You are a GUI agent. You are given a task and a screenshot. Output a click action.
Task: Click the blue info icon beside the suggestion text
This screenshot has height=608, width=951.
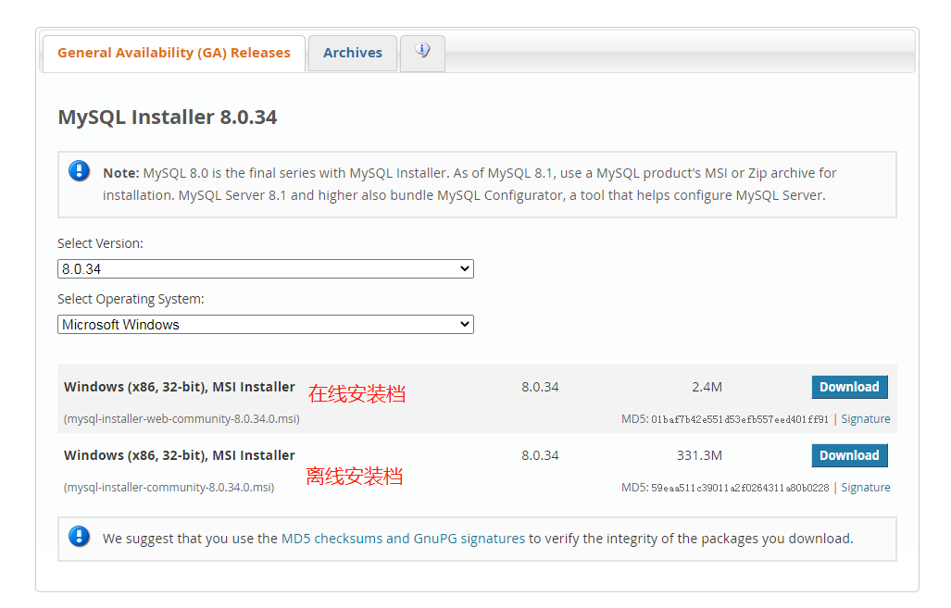pos(79,537)
